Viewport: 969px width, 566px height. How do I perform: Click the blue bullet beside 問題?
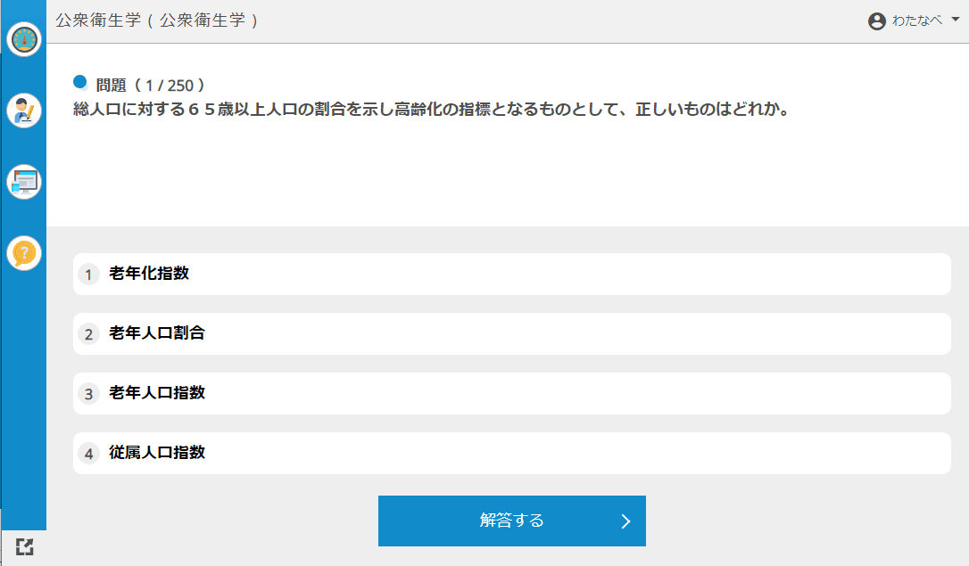[x=81, y=83]
